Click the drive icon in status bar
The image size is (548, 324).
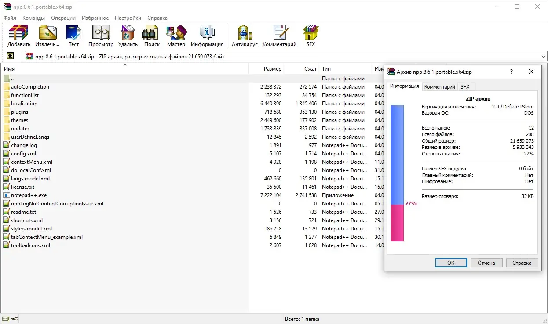click(x=5, y=319)
